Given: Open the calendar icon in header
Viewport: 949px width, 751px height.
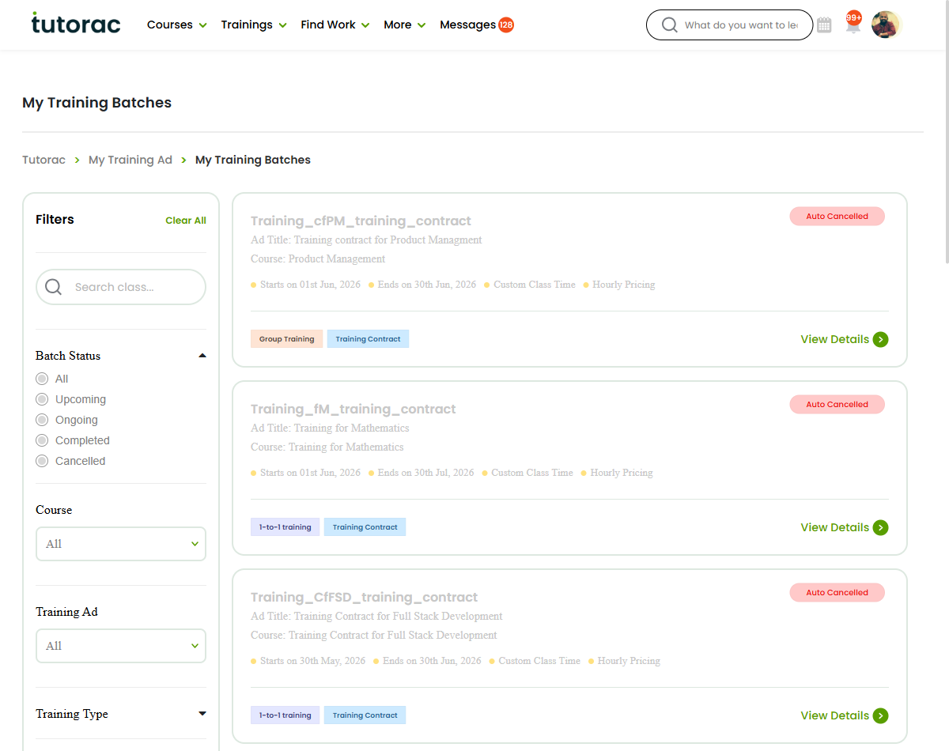Looking at the screenshot, I should 824,25.
